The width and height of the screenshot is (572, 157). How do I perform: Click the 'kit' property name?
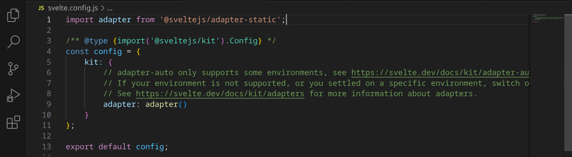click(x=92, y=62)
